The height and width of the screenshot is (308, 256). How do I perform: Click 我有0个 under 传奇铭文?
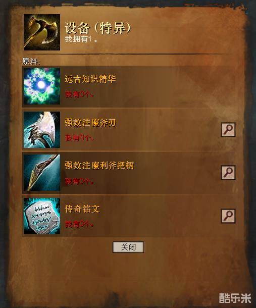pyautogui.click(x=79, y=224)
